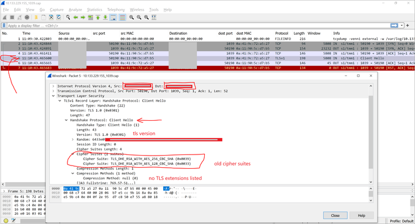Expand the Random field in Client Hello
The height and width of the screenshot is (224, 415).
click(72, 140)
